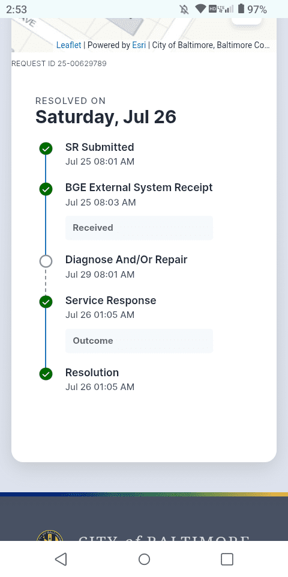Tap the Saturday, Jul 26 resolved heading
Viewport: 288px width, 577px height.
point(106,117)
